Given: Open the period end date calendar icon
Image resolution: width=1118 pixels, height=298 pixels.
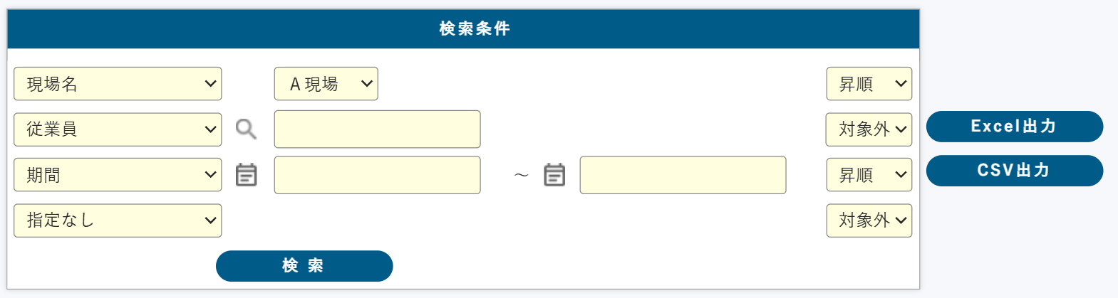Looking at the screenshot, I should pos(554,174).
